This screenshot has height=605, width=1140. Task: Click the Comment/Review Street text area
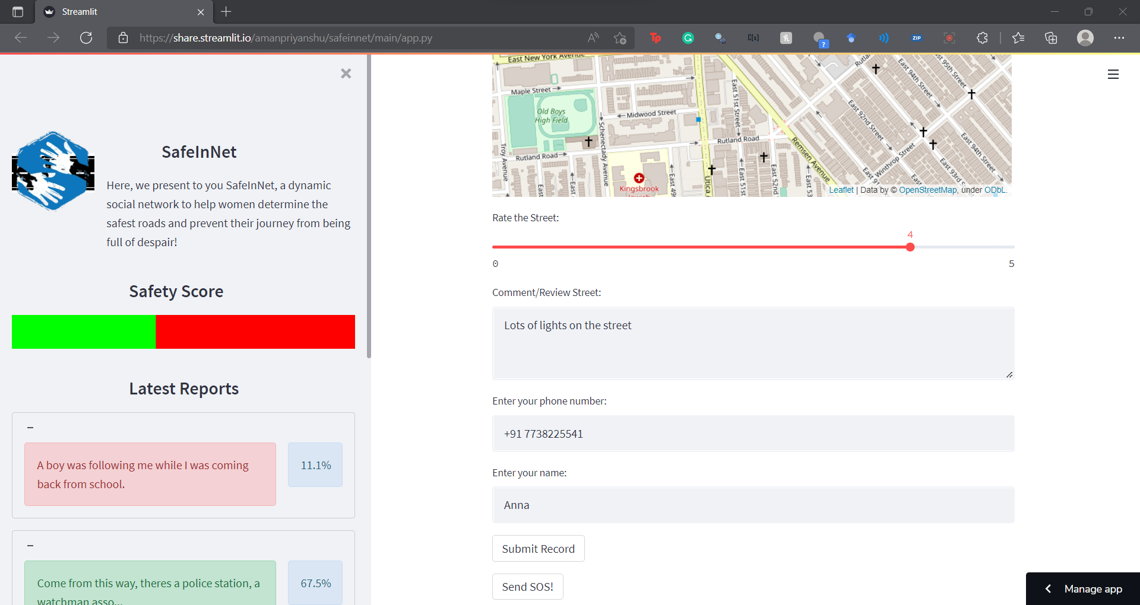click(753, 343)
